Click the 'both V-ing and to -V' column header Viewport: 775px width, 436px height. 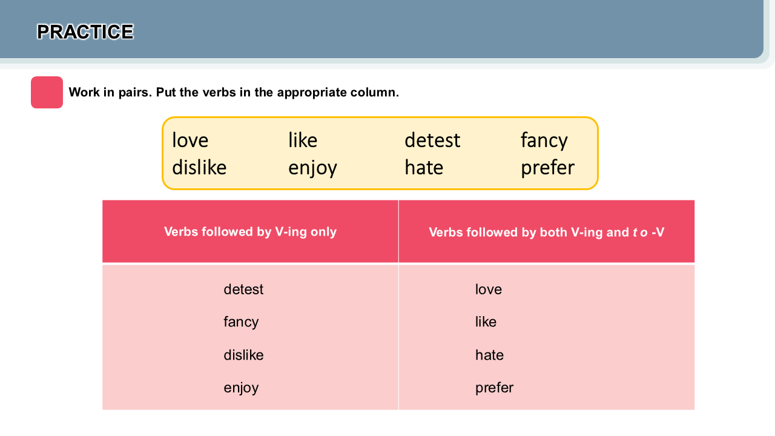coord(547,231)
